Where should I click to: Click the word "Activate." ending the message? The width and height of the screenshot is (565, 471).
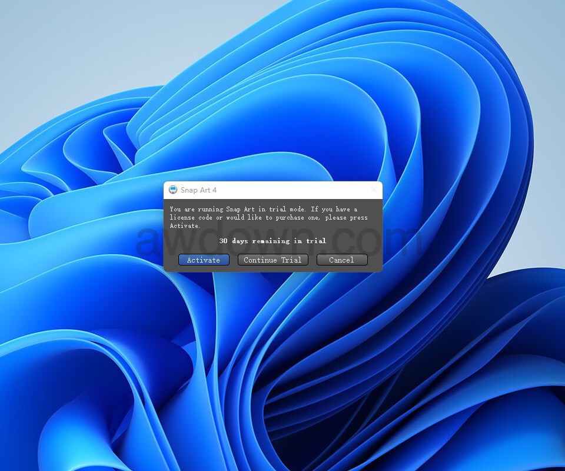pos(185,225)
